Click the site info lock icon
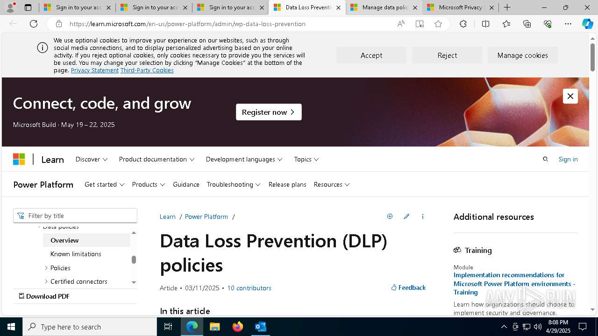The image size is (598, 336). click(58, 24)
